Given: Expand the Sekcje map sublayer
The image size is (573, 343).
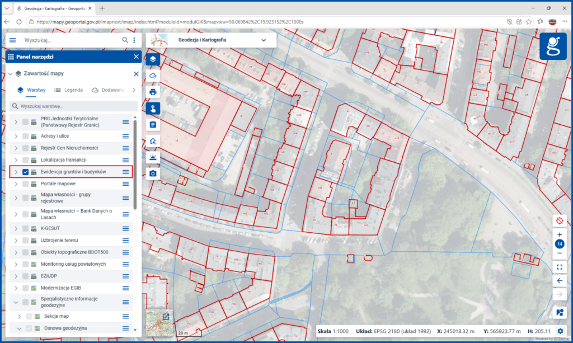Looking at the screenshot, I should 20,316.
